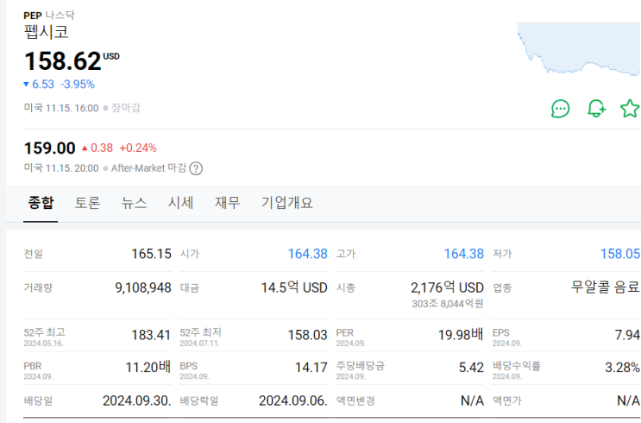641x423 pixels.
Task: Open the discussion chat bubble icon
Action: click(560, 109)
